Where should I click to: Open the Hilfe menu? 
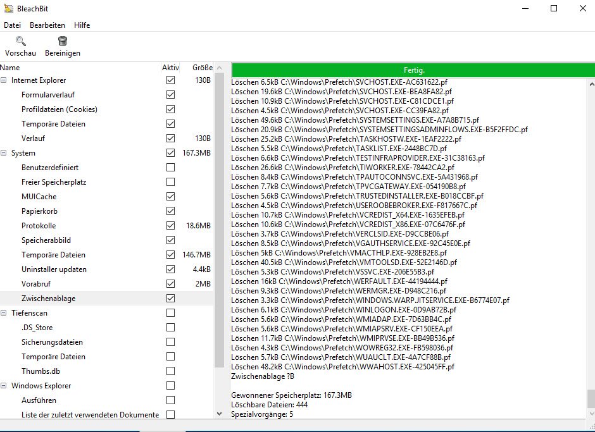pyautogui.click(x=82, y=25)
